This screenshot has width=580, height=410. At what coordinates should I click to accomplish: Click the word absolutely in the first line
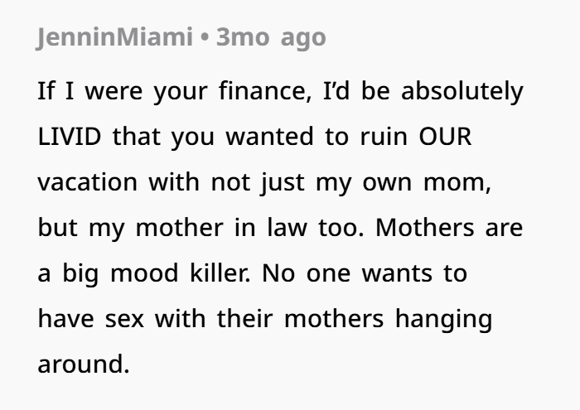(x=462, y=91)
